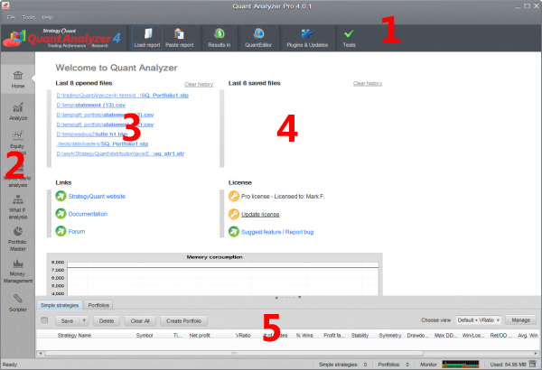Click the arrow icon beside Suggest feature
The image size is (542, 370).
tap(234, 231)
